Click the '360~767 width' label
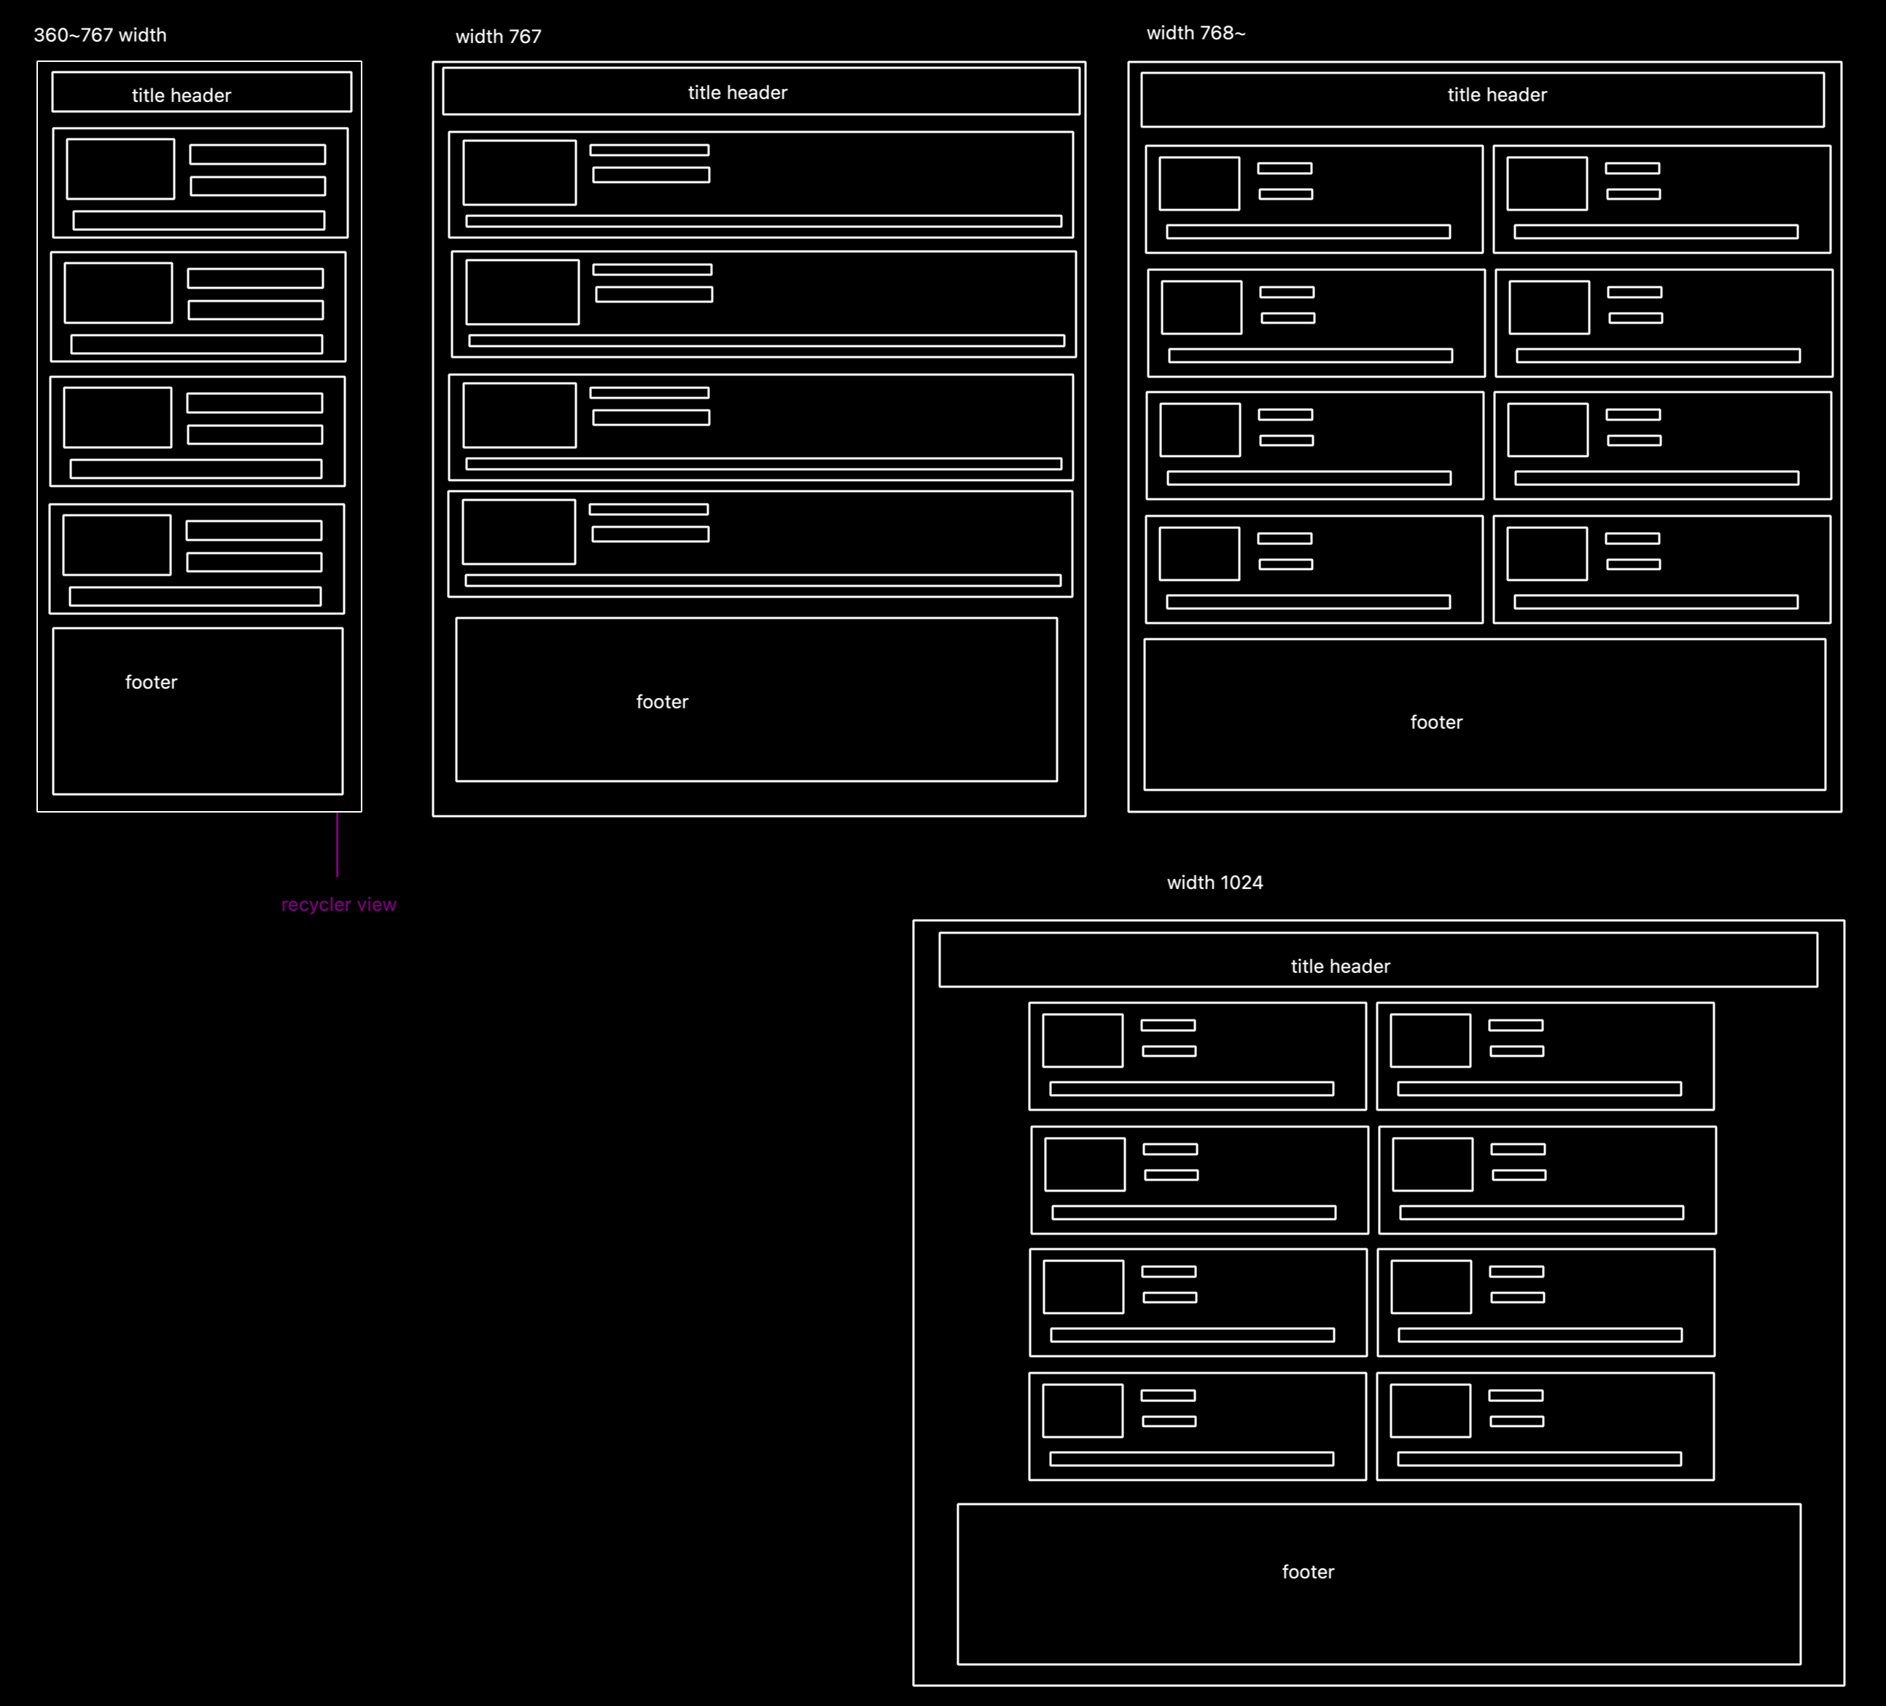This screenshot has width=1886, height=1706. (100, 34)
